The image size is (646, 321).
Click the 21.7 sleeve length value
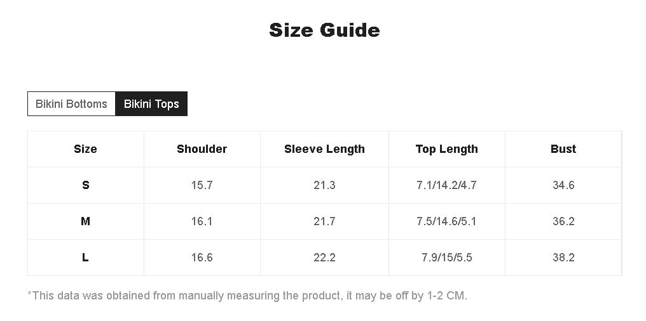tap(324, 221)
